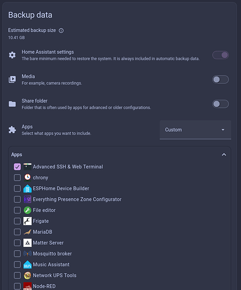Check the File editor checkbox
This screenshot has height=290, width=241.
coord(17,210)
